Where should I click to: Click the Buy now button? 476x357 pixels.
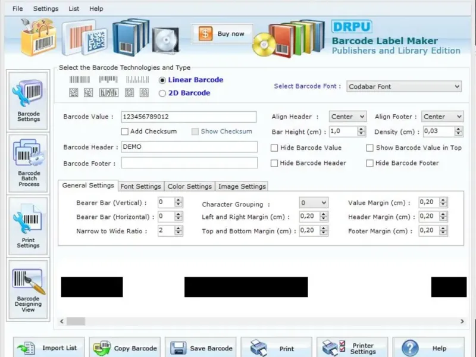click(222, 34)
